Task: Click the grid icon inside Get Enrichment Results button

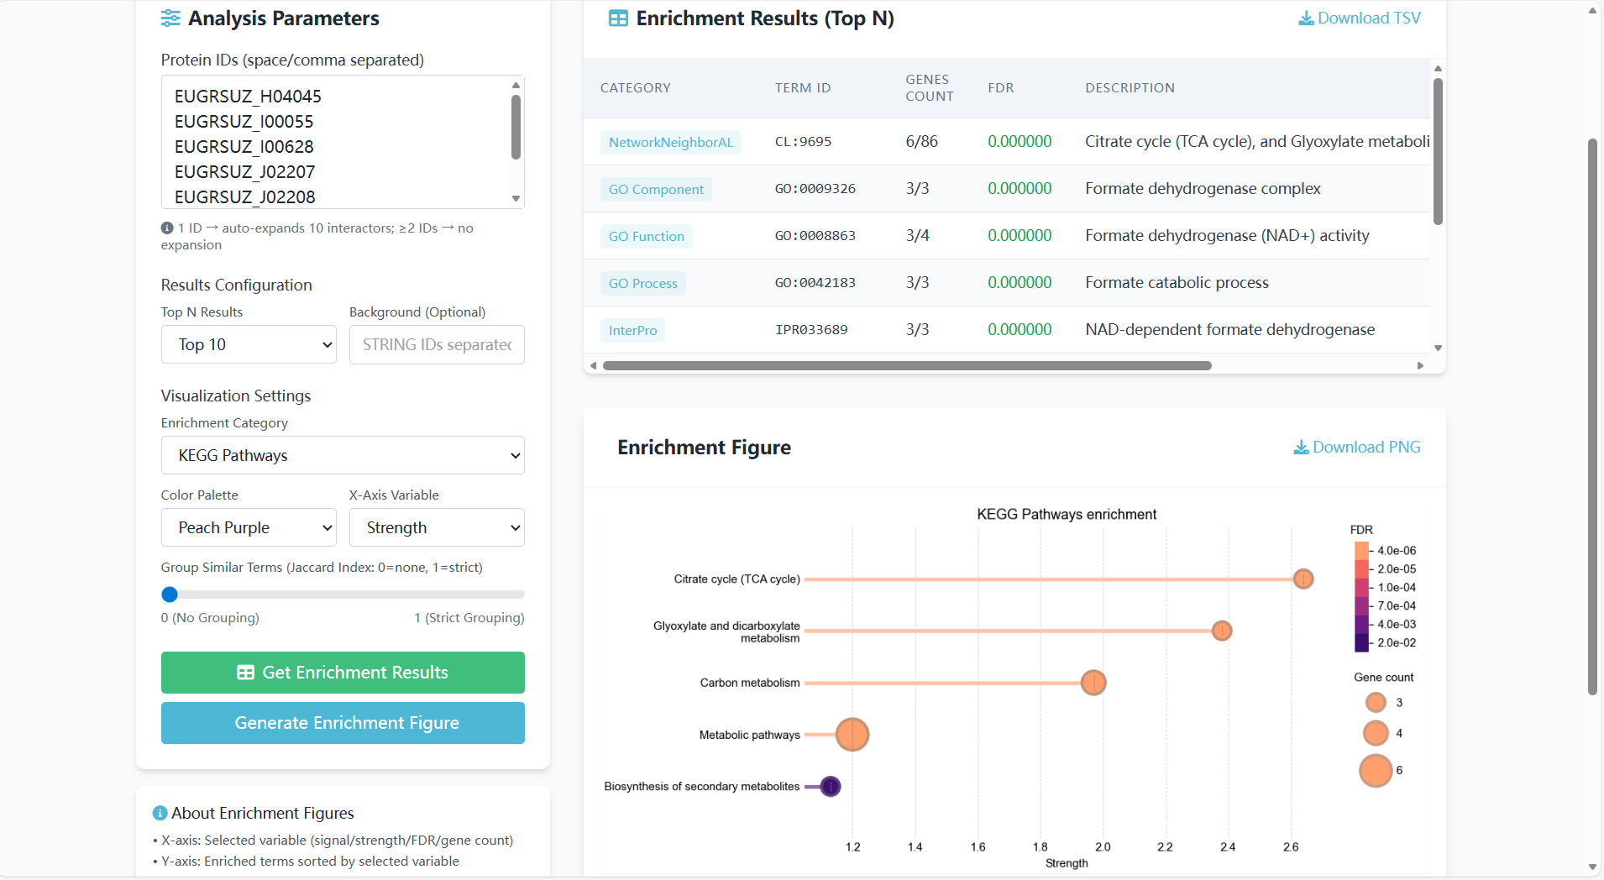Action: (x=245, y=673)
